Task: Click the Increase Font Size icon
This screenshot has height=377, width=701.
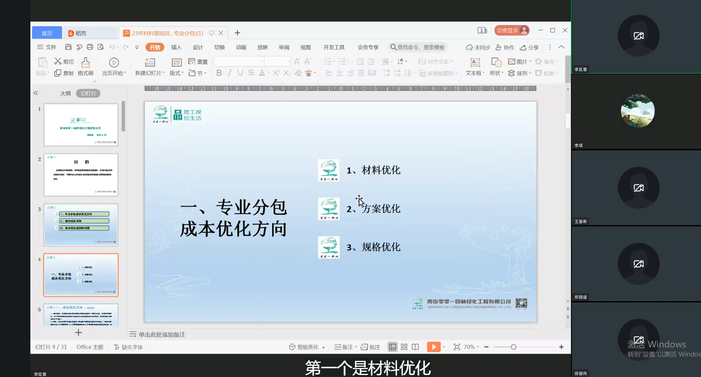Action: (x=297, y=62)
